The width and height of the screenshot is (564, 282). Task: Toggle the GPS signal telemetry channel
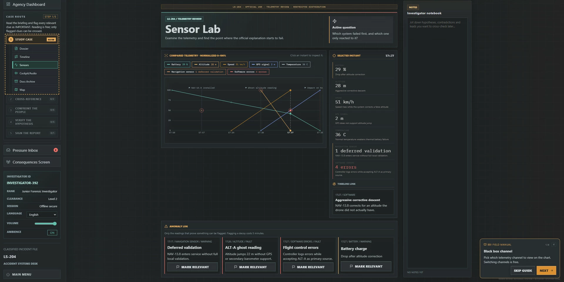coord(263,64)
